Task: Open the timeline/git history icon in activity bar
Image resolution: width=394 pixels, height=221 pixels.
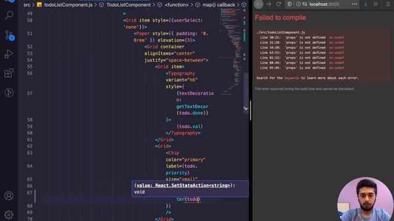Action: point(9,93)
